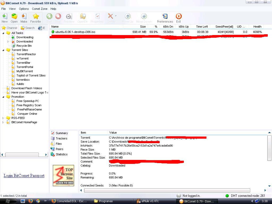Open Free Speedup PC promotion
This screenshot has height=204, width=272.
(x=28, y=101)
